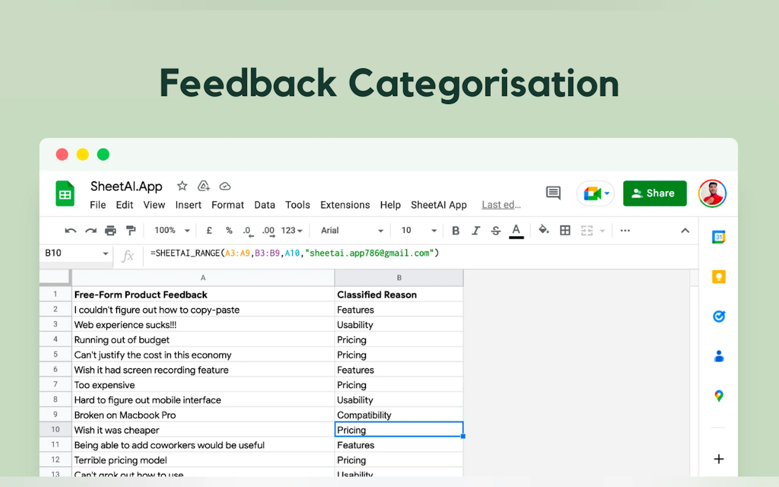Toggle italic formatting

pyautogui.click(x=476, y=231)
